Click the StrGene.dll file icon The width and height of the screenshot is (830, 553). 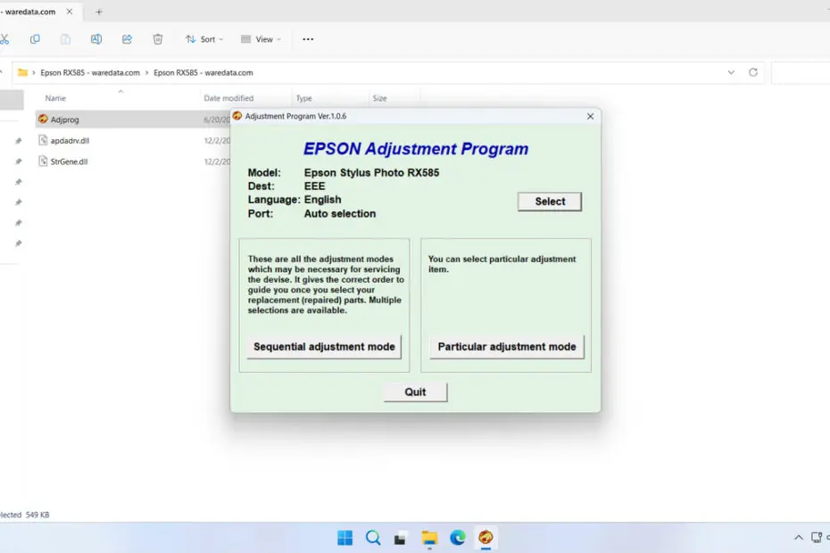tap(43, 161)
